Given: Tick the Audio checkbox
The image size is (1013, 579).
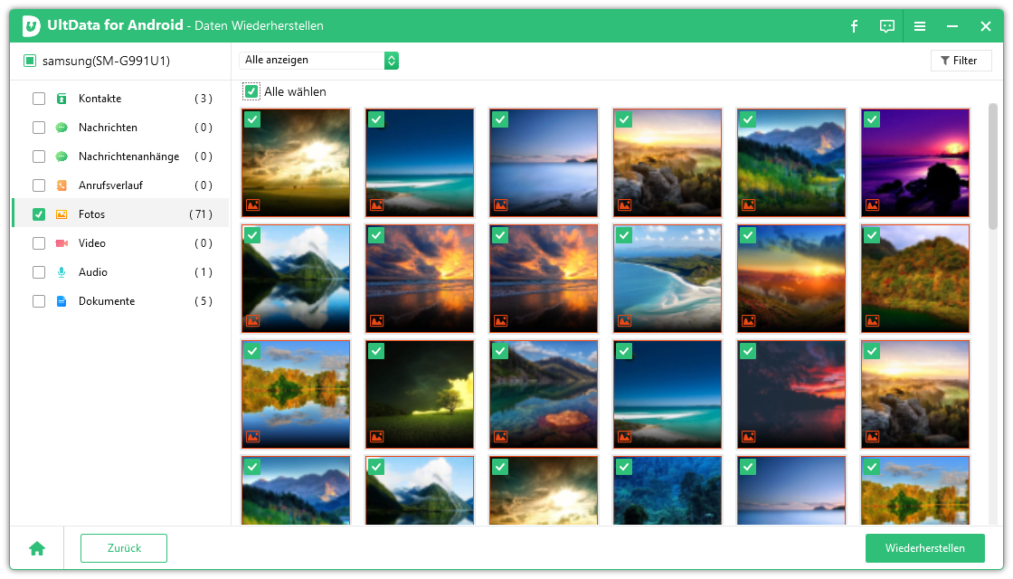Looking at the screenshot, I should [39, 272].
